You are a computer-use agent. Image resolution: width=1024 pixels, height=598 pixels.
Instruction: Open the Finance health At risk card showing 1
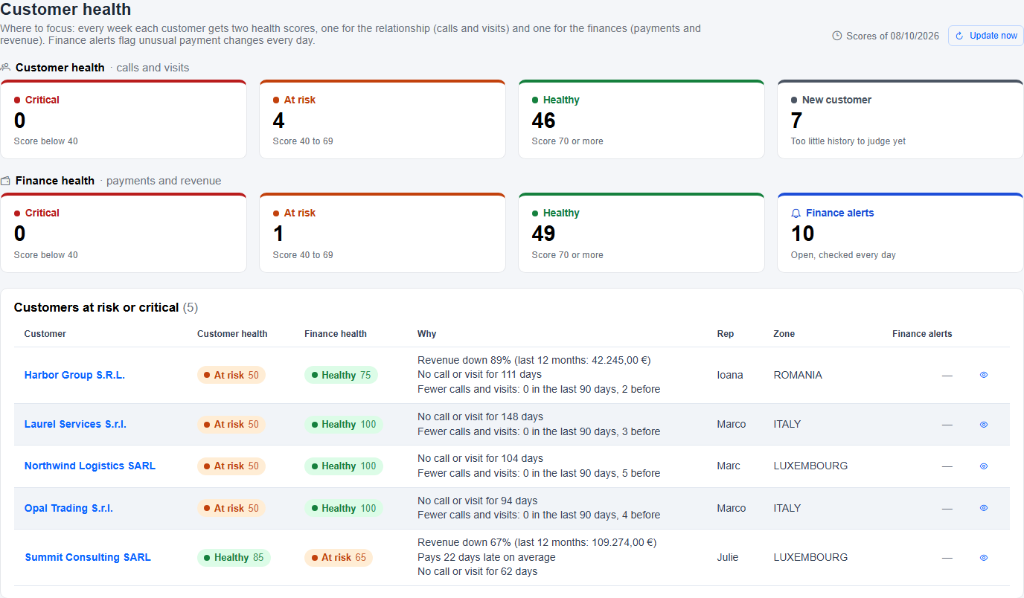coord(383,233)
